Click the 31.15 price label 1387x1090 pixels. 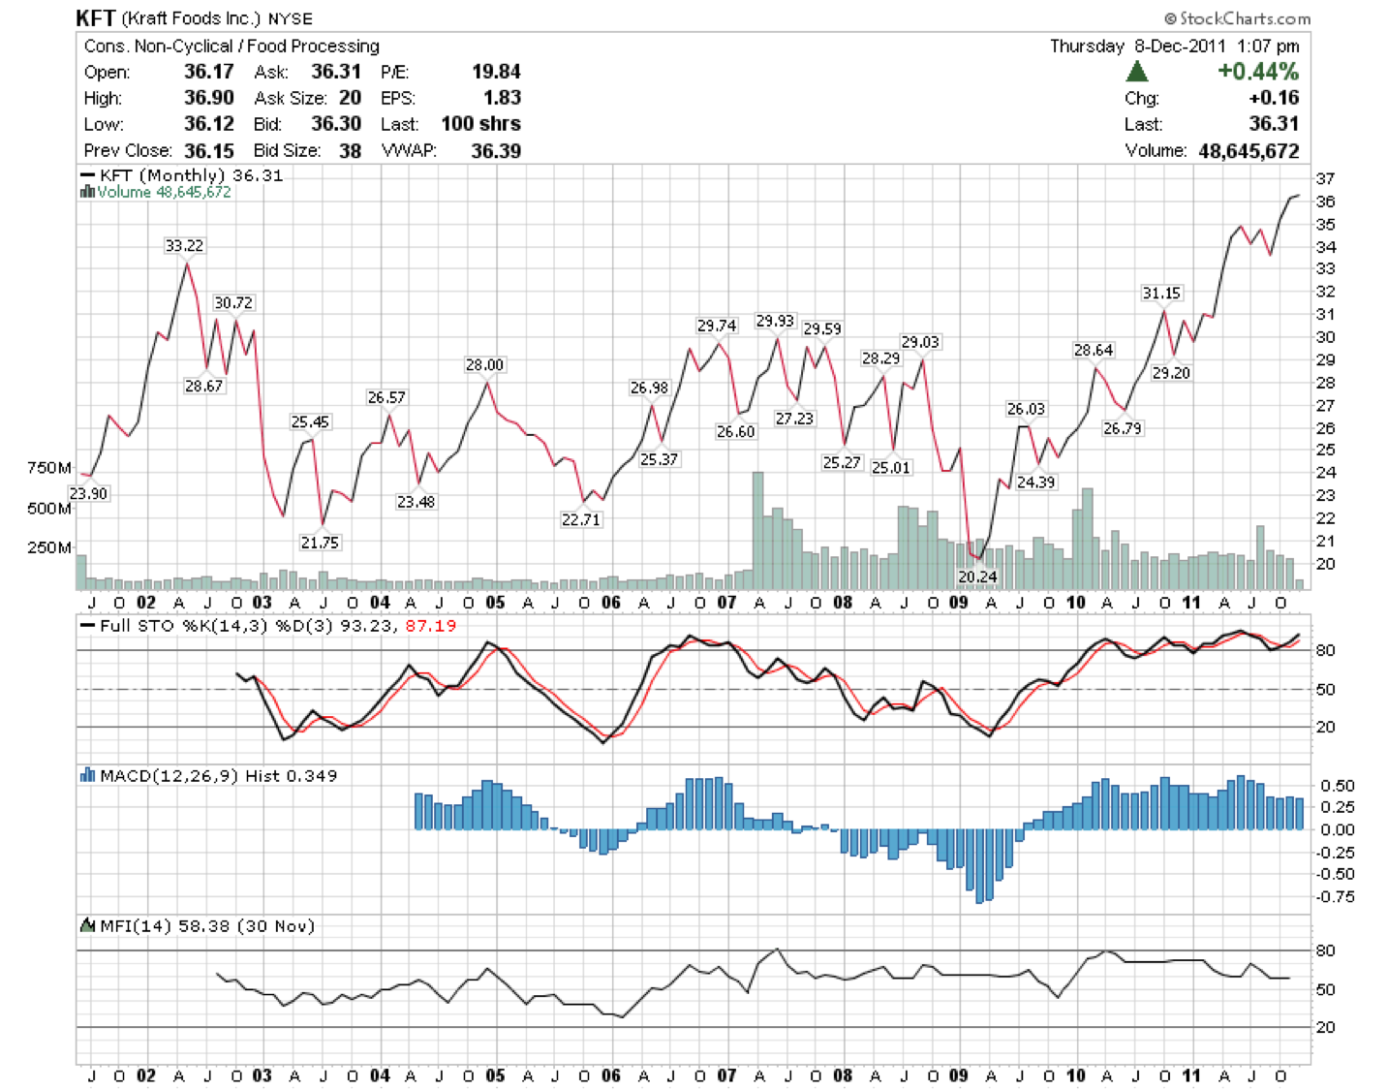pos(1161,293)
